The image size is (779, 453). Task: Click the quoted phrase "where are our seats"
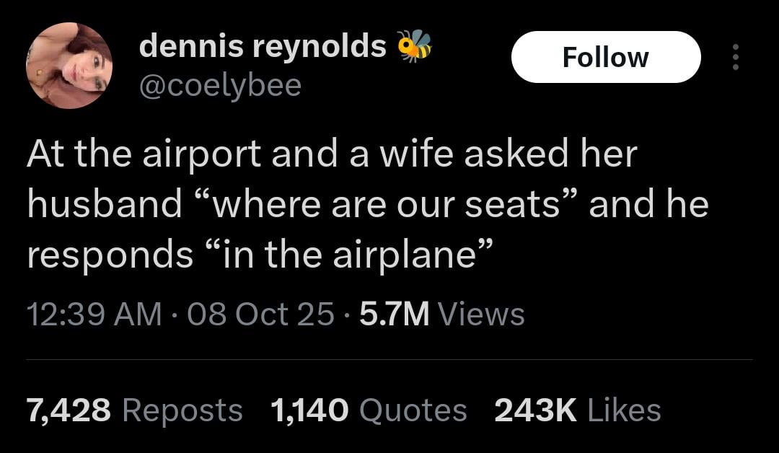tap(385, 205)
